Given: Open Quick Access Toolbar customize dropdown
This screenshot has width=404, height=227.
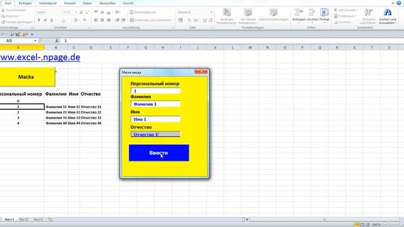Looking at the screenshot, I should 32,34.
